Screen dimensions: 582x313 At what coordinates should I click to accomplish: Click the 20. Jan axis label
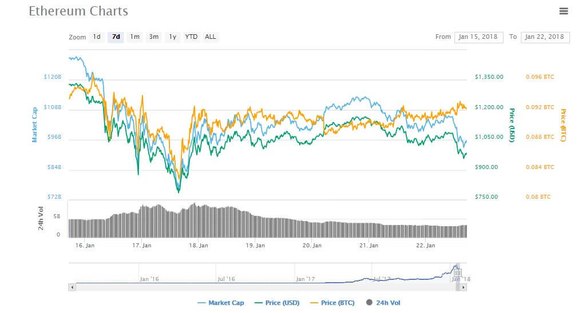pos(312,245)
